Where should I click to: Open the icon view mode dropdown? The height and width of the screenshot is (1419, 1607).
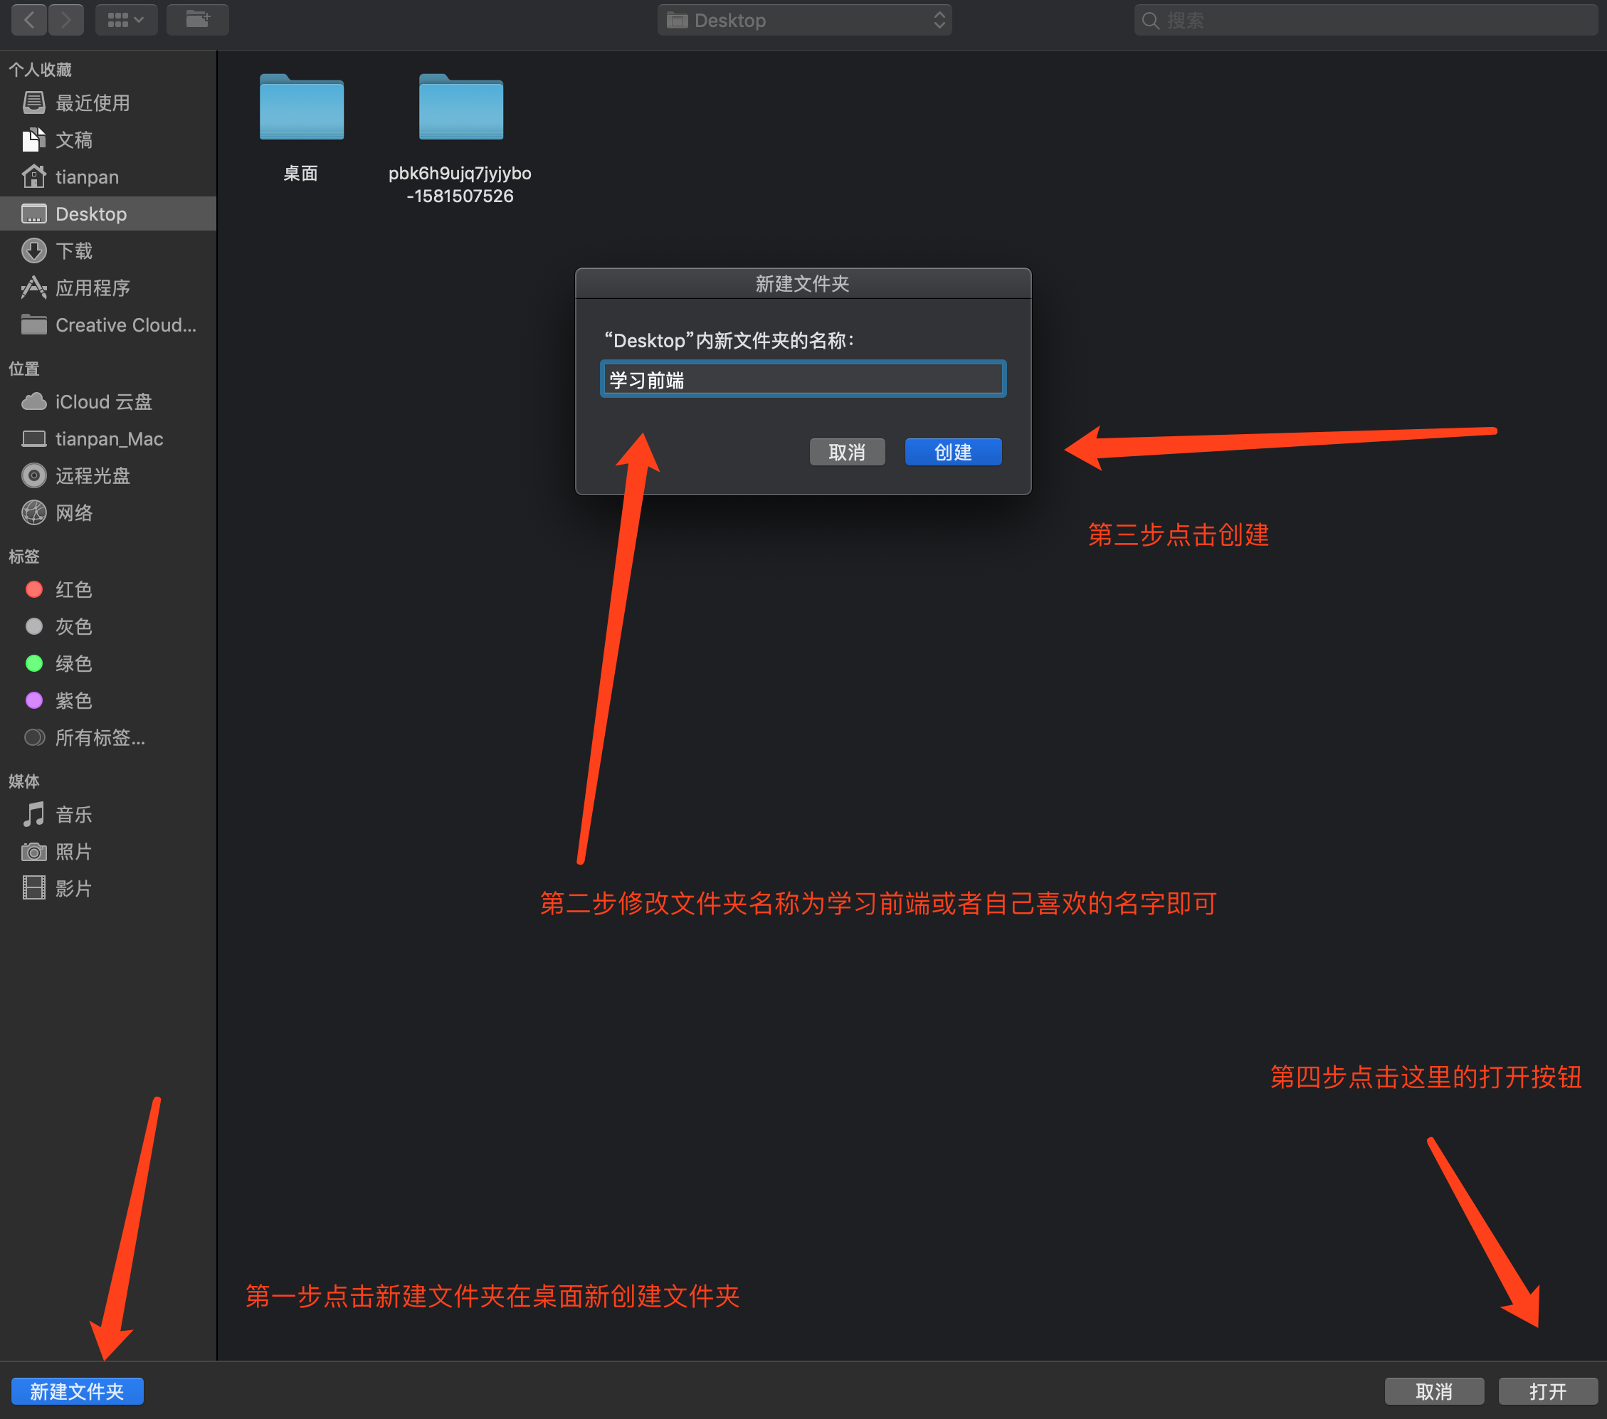[126, 20]
